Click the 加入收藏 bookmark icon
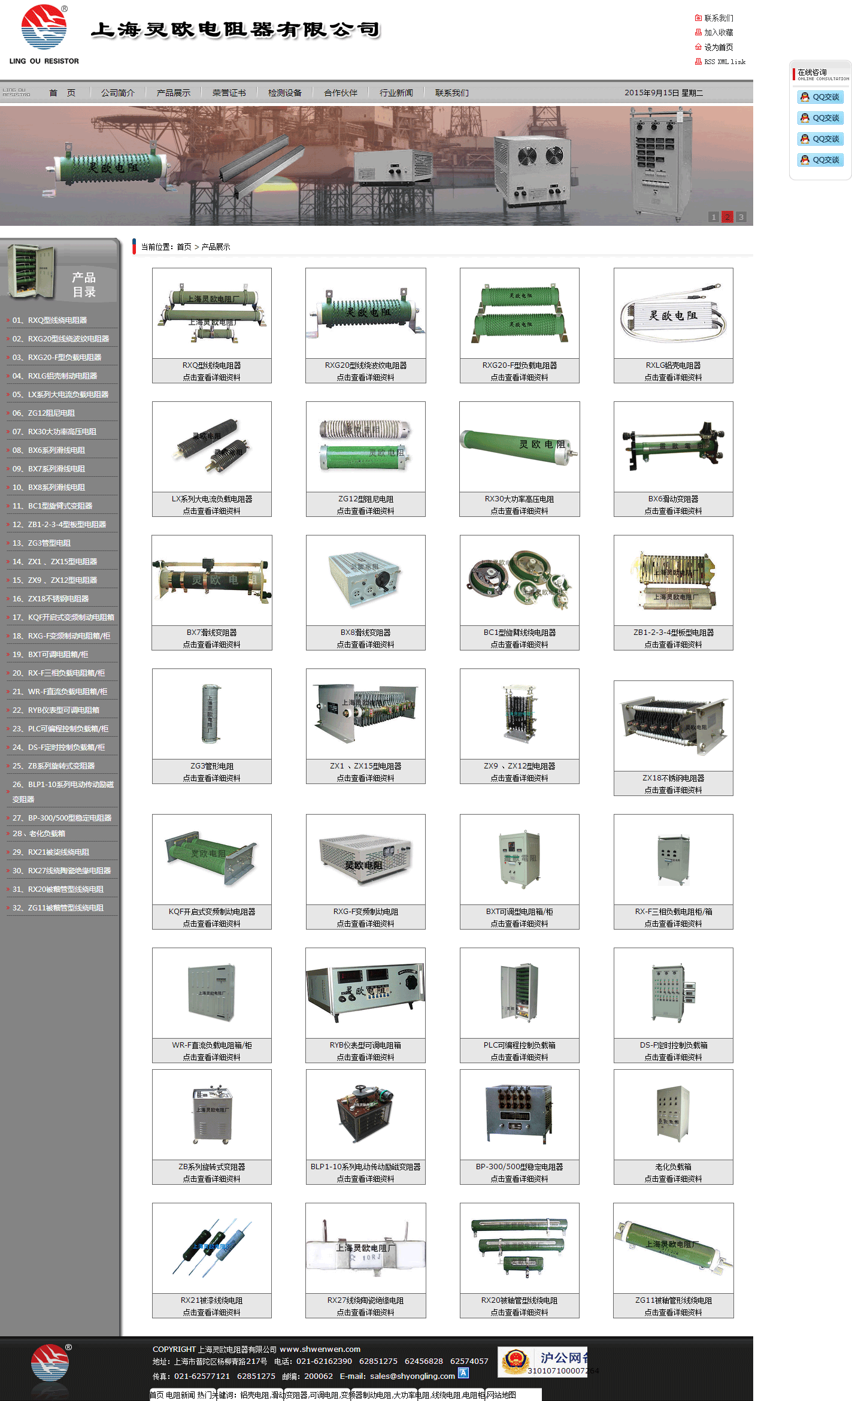852x1401 pixels. click(x=698, y=32)
